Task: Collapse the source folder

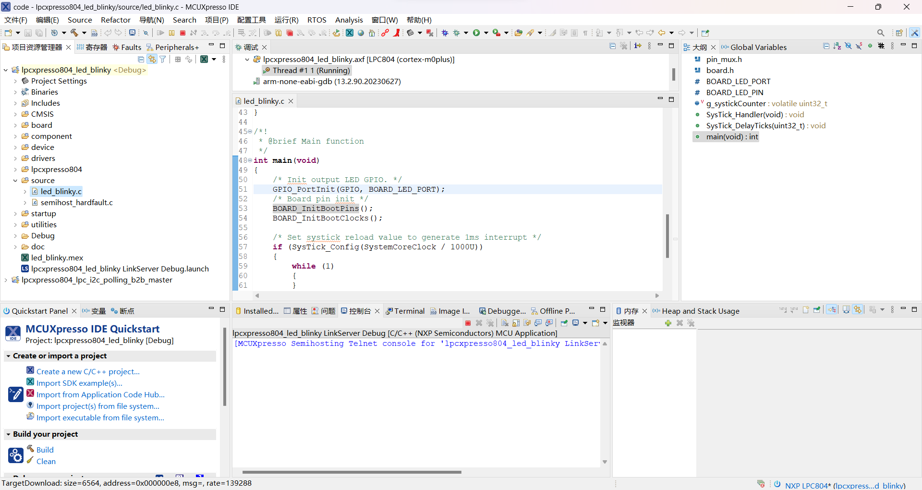Action: (x=15, y=181)
